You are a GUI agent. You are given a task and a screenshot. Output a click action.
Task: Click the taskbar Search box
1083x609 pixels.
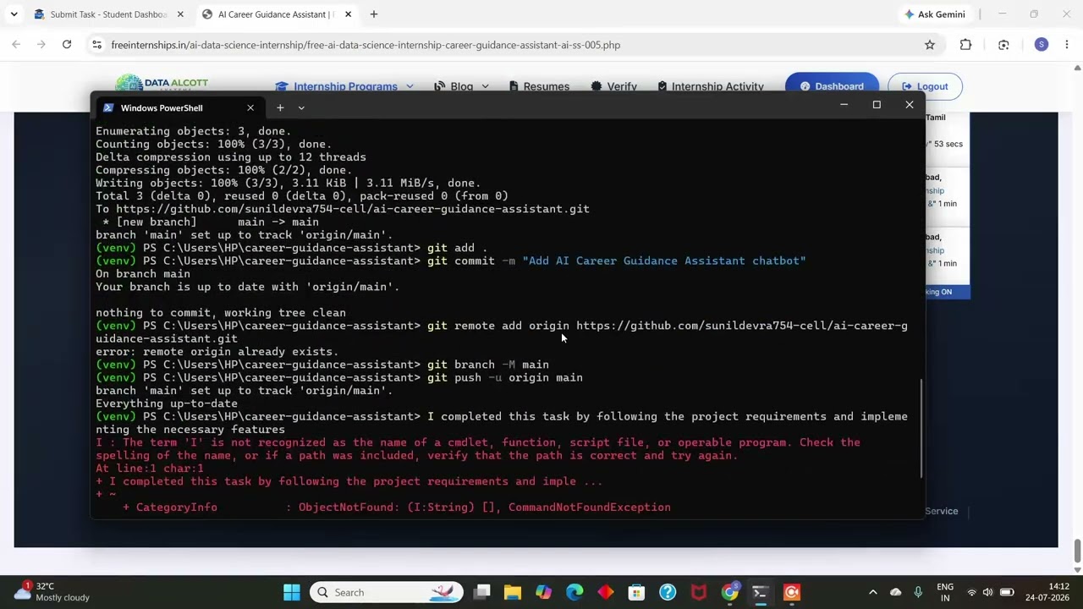pos(386,592)
